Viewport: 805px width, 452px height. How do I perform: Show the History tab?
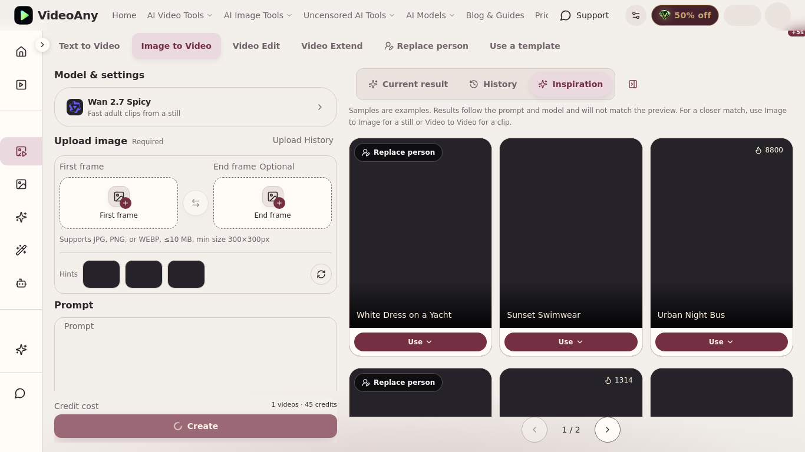click(x=493, y=84)
